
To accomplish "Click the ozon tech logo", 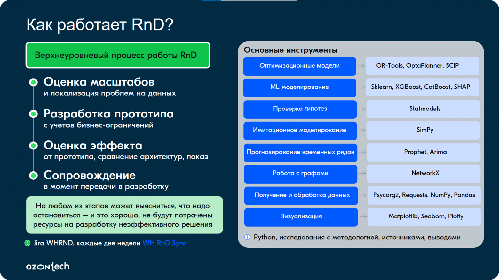I will 48,266.
